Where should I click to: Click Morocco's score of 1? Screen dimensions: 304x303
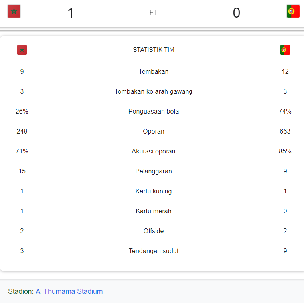pos(70,13)
